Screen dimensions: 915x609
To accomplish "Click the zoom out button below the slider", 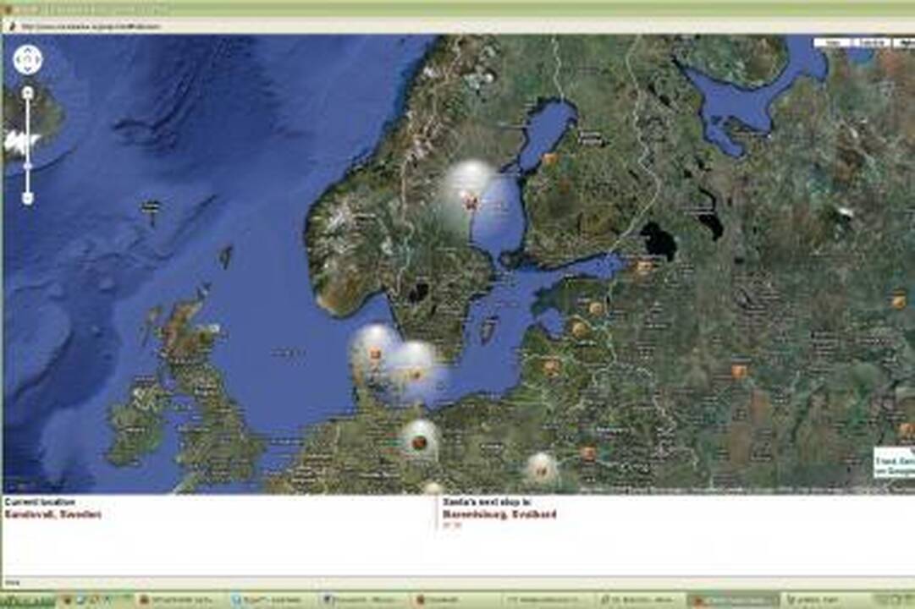I will click(x=27, y=198).
